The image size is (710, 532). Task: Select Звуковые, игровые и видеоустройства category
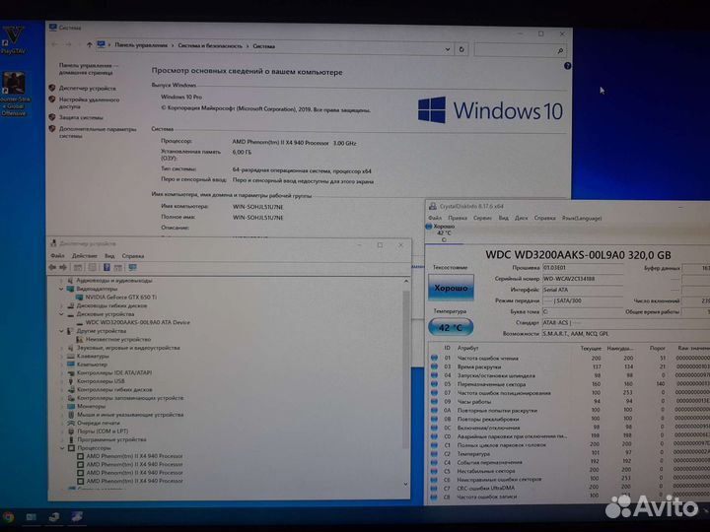(x=128, y=348)
